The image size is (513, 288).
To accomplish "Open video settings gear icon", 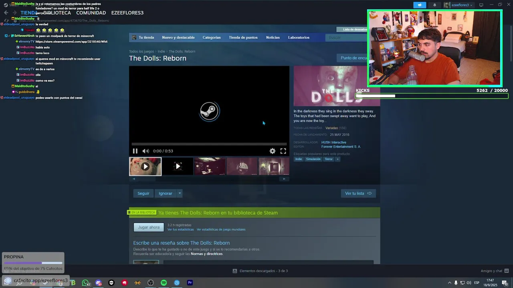I will [273, 151].
